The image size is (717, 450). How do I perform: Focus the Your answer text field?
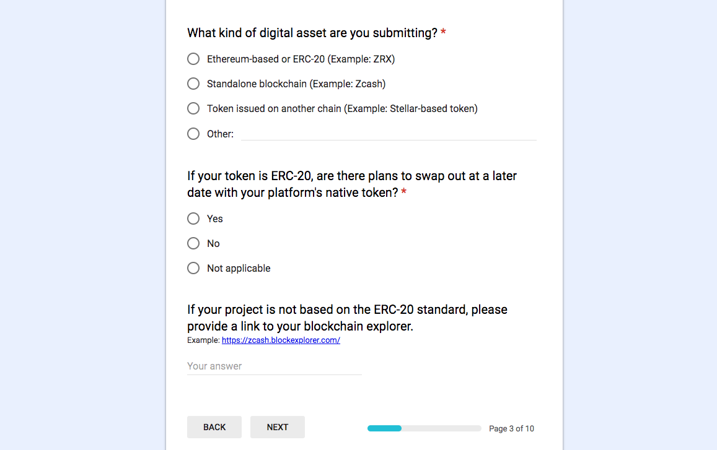point(274,366)
